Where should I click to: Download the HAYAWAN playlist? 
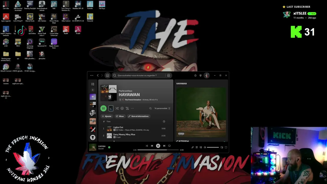[122, 108]
